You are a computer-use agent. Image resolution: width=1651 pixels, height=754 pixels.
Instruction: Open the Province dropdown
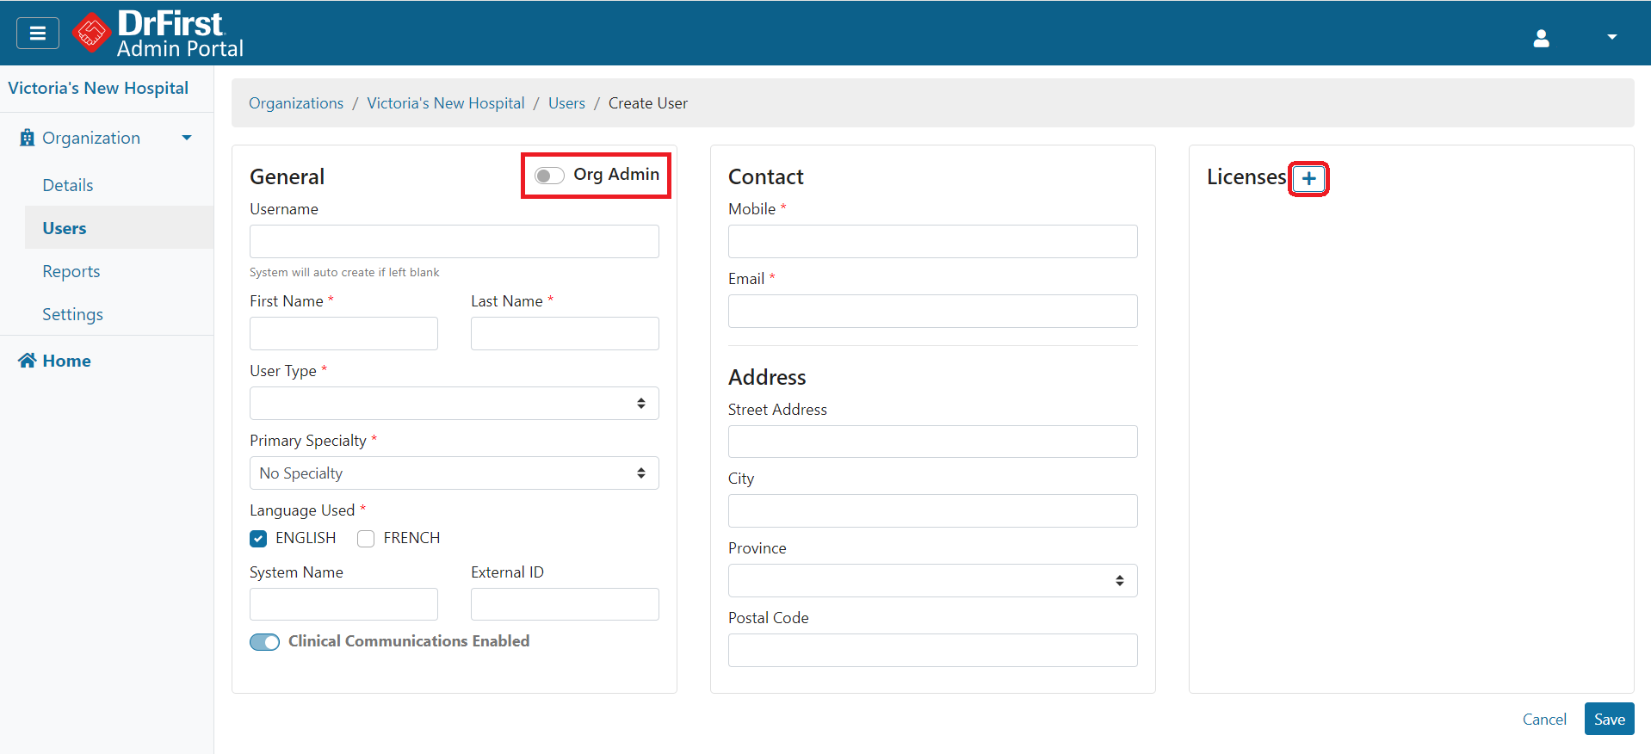(932, 581)
